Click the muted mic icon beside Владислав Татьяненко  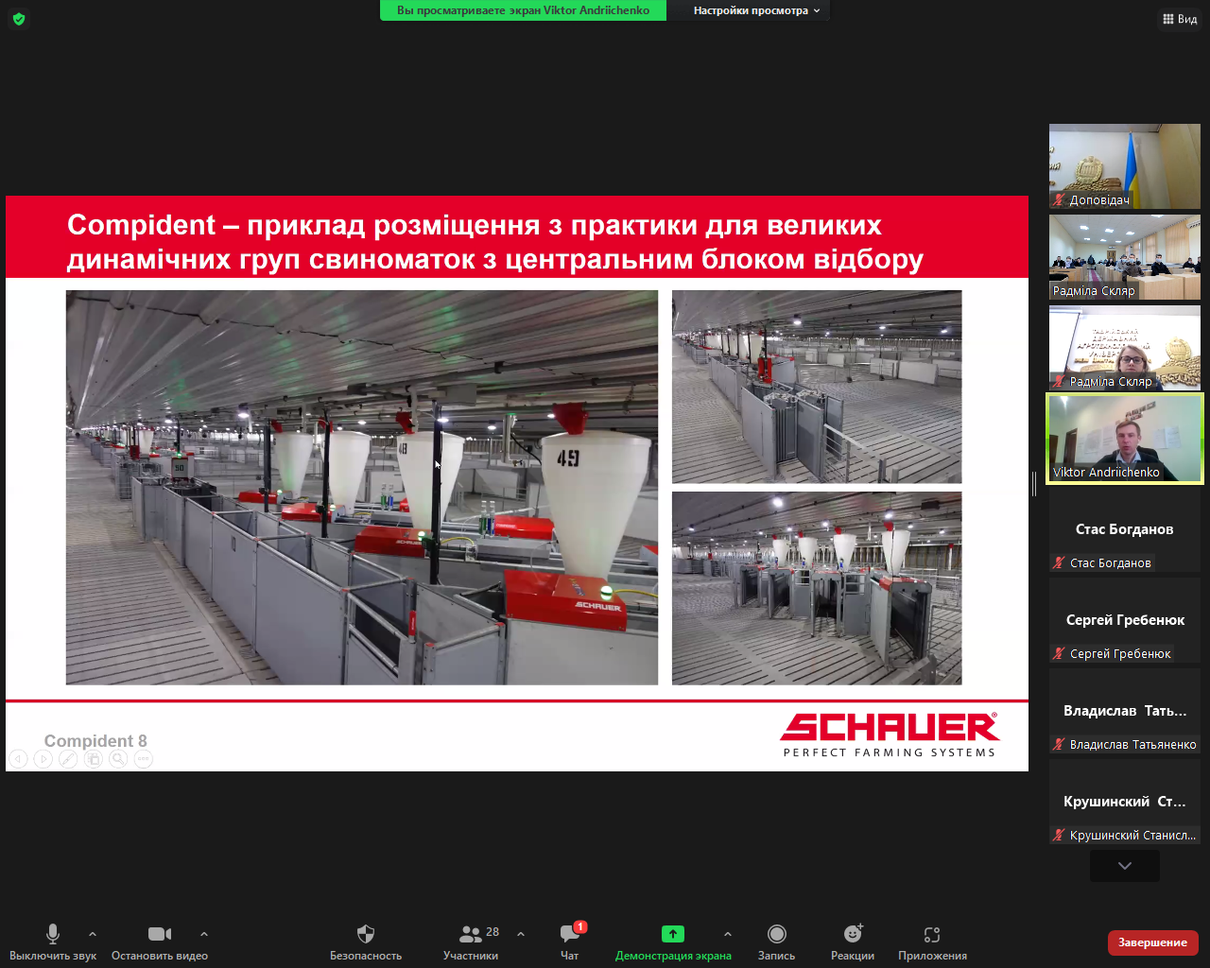click(x=1060, y=744)
